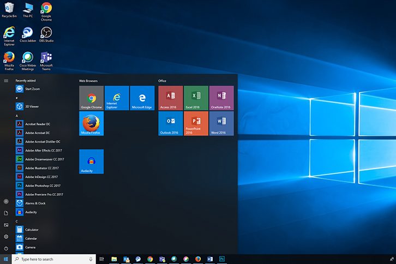This screenshot has height=264, width=396.
Task: Open Settings gear in Start sidebar
Action: (x=6, y=237)
